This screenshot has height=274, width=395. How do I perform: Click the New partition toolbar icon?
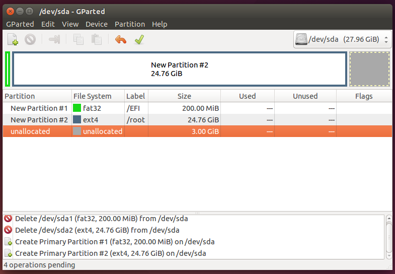(x=13, y=39)
